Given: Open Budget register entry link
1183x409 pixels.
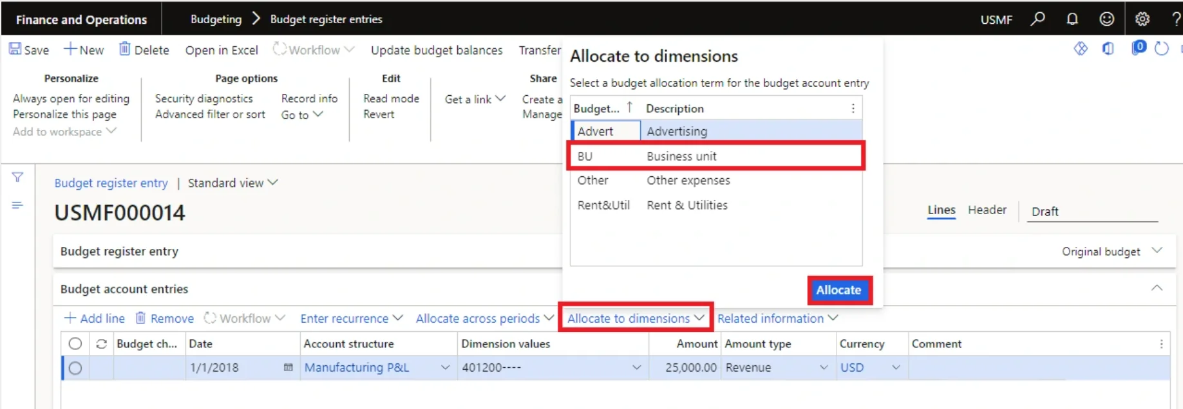Looking at the screenshot, I should pyautogui.click(x=111, y=183).
